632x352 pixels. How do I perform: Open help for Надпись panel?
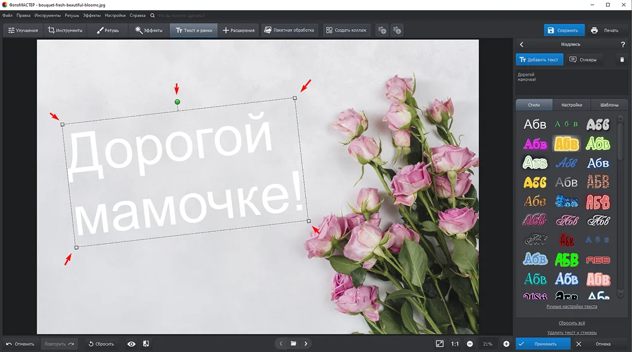(623, 44)
